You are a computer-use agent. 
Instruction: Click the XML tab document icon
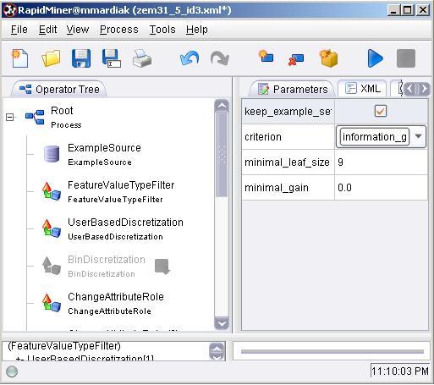point(351,89)
